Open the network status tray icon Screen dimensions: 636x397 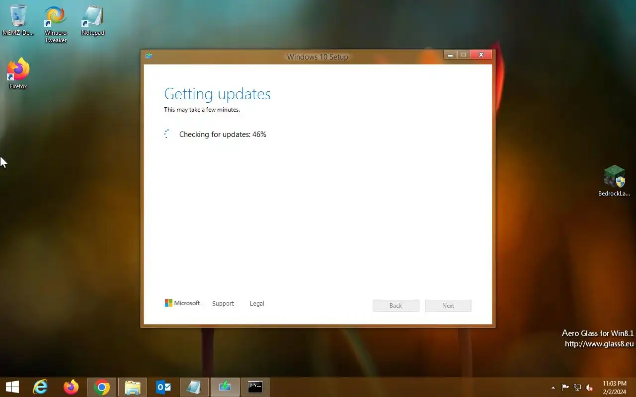577,388
